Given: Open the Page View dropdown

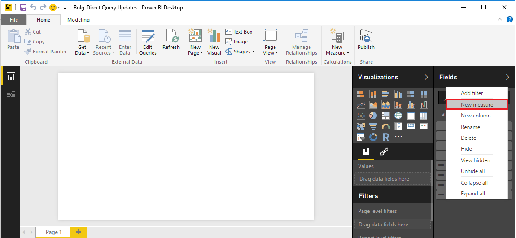Looking at the screenshot, I should 270,43.
